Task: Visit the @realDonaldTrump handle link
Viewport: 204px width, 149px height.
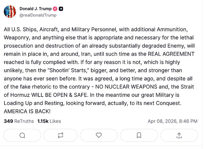Action: pos(38,15)
